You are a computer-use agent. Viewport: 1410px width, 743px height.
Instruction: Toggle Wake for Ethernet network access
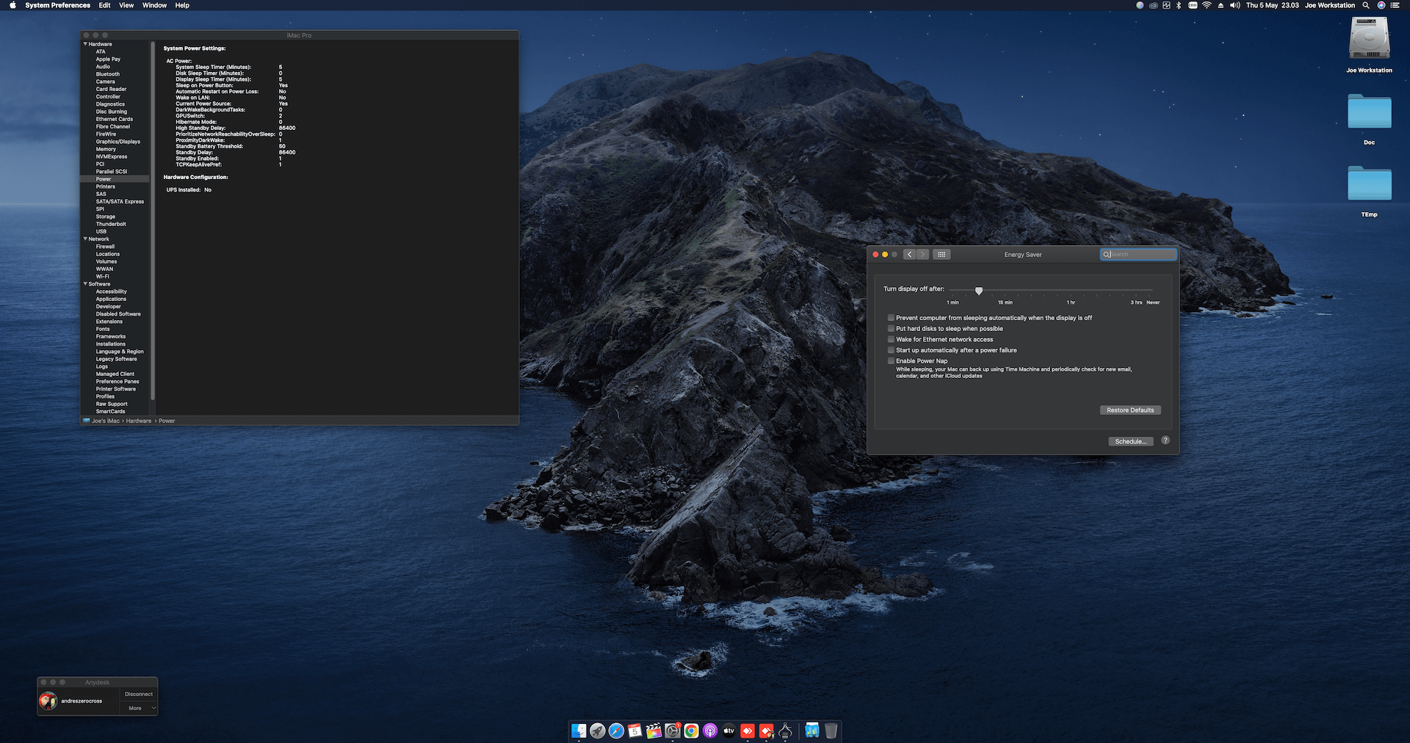point(891,339)
